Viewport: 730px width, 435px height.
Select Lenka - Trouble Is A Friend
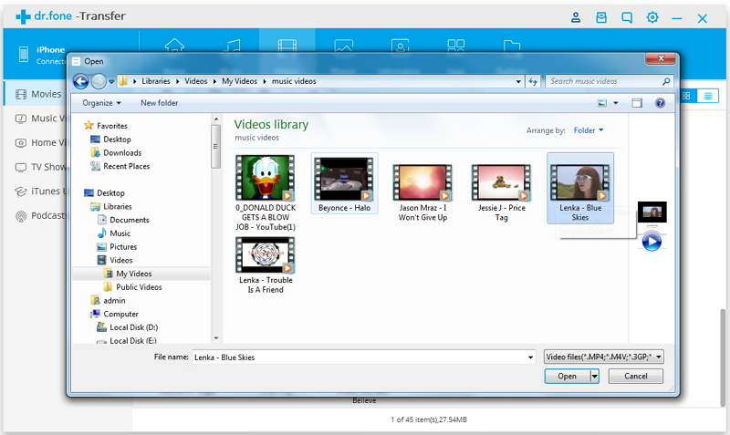tap(266, 265)
